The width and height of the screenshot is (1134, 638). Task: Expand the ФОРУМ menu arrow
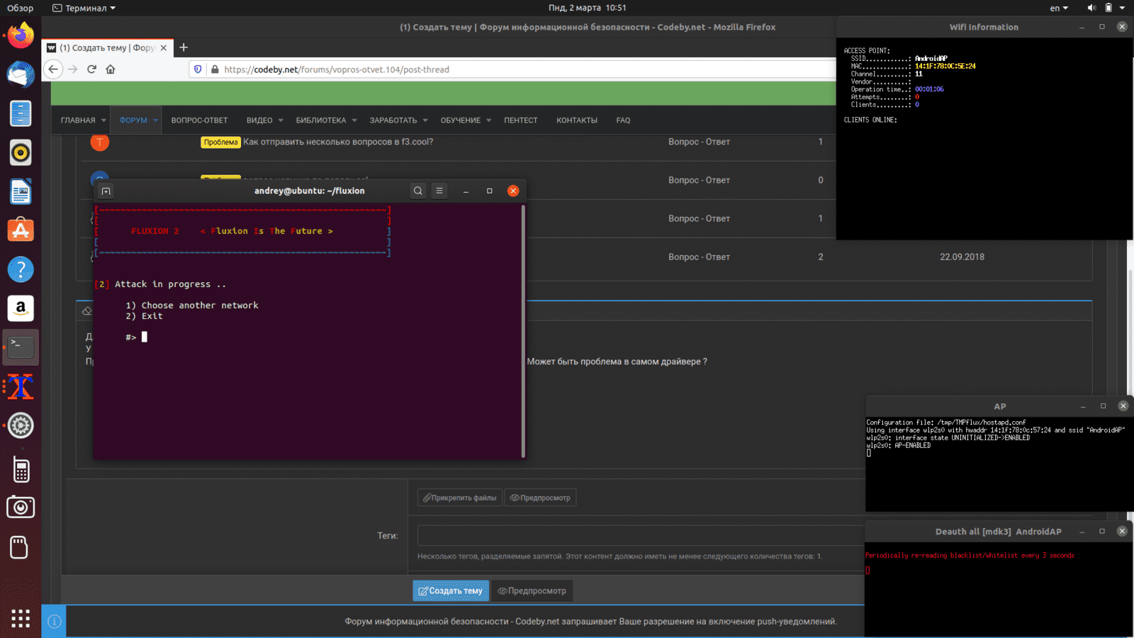click(155, 121)
